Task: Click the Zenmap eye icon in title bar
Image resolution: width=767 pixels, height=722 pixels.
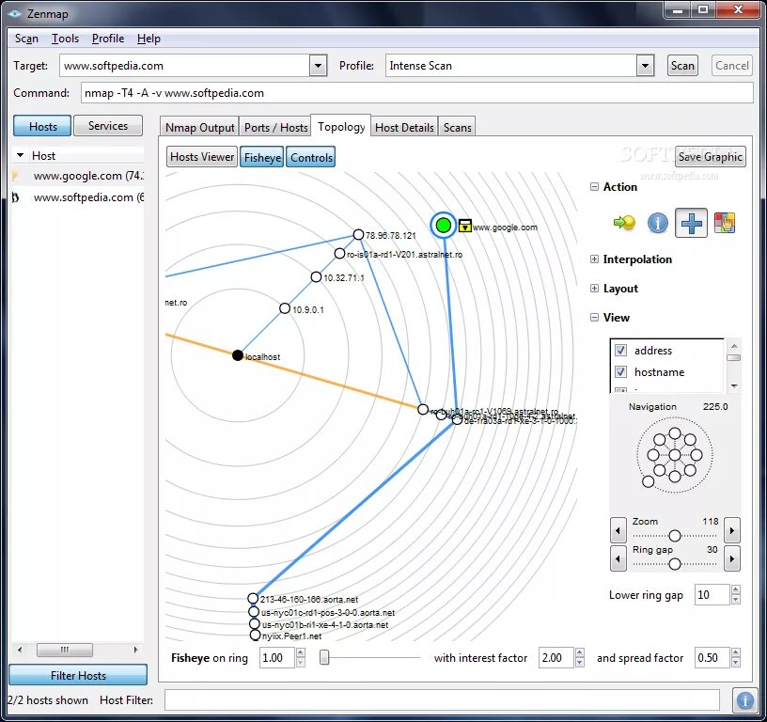Action: [x=16, y=14]
